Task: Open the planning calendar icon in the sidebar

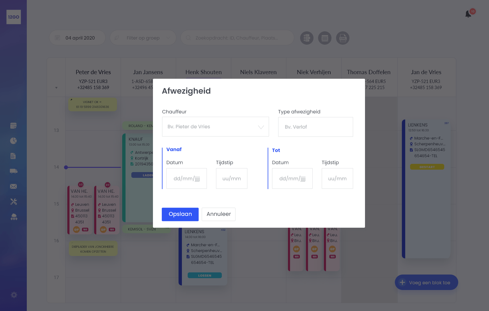Action: pyautogui.click(x=13, y=125)
